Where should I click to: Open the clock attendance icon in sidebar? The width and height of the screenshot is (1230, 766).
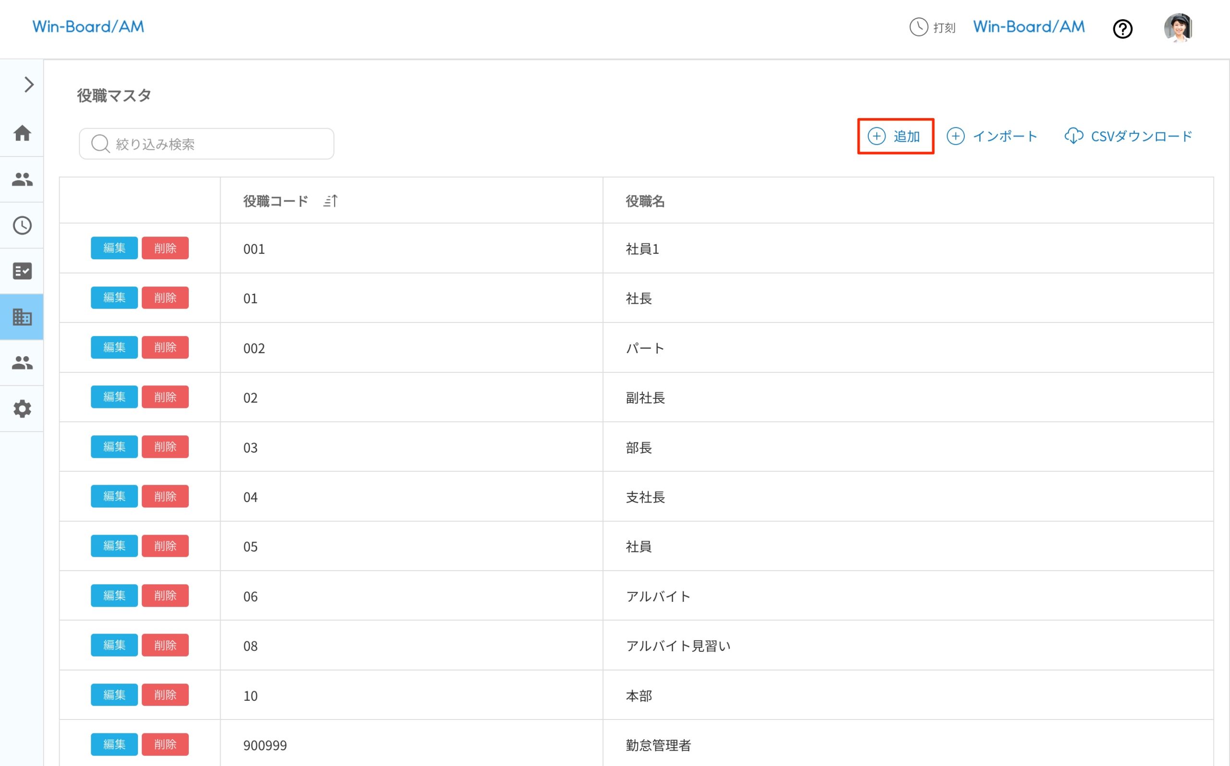(x=22, y=226)
